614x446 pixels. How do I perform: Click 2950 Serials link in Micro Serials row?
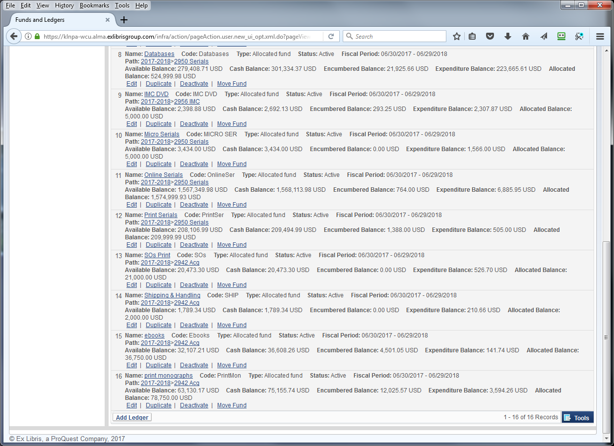coord(191,142)
